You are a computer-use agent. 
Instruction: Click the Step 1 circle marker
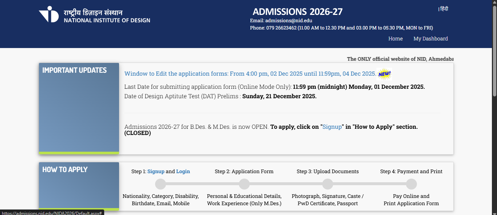click(x=161, y=184)
